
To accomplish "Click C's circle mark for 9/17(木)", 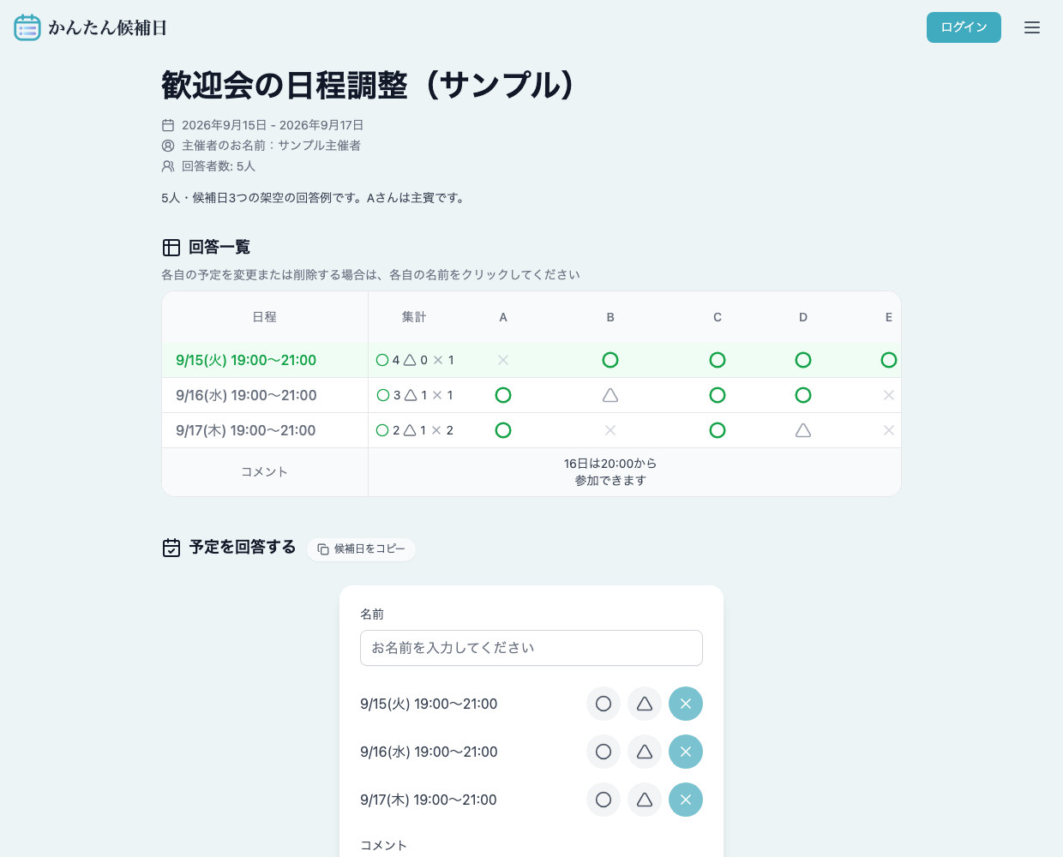I will (718, 430).
